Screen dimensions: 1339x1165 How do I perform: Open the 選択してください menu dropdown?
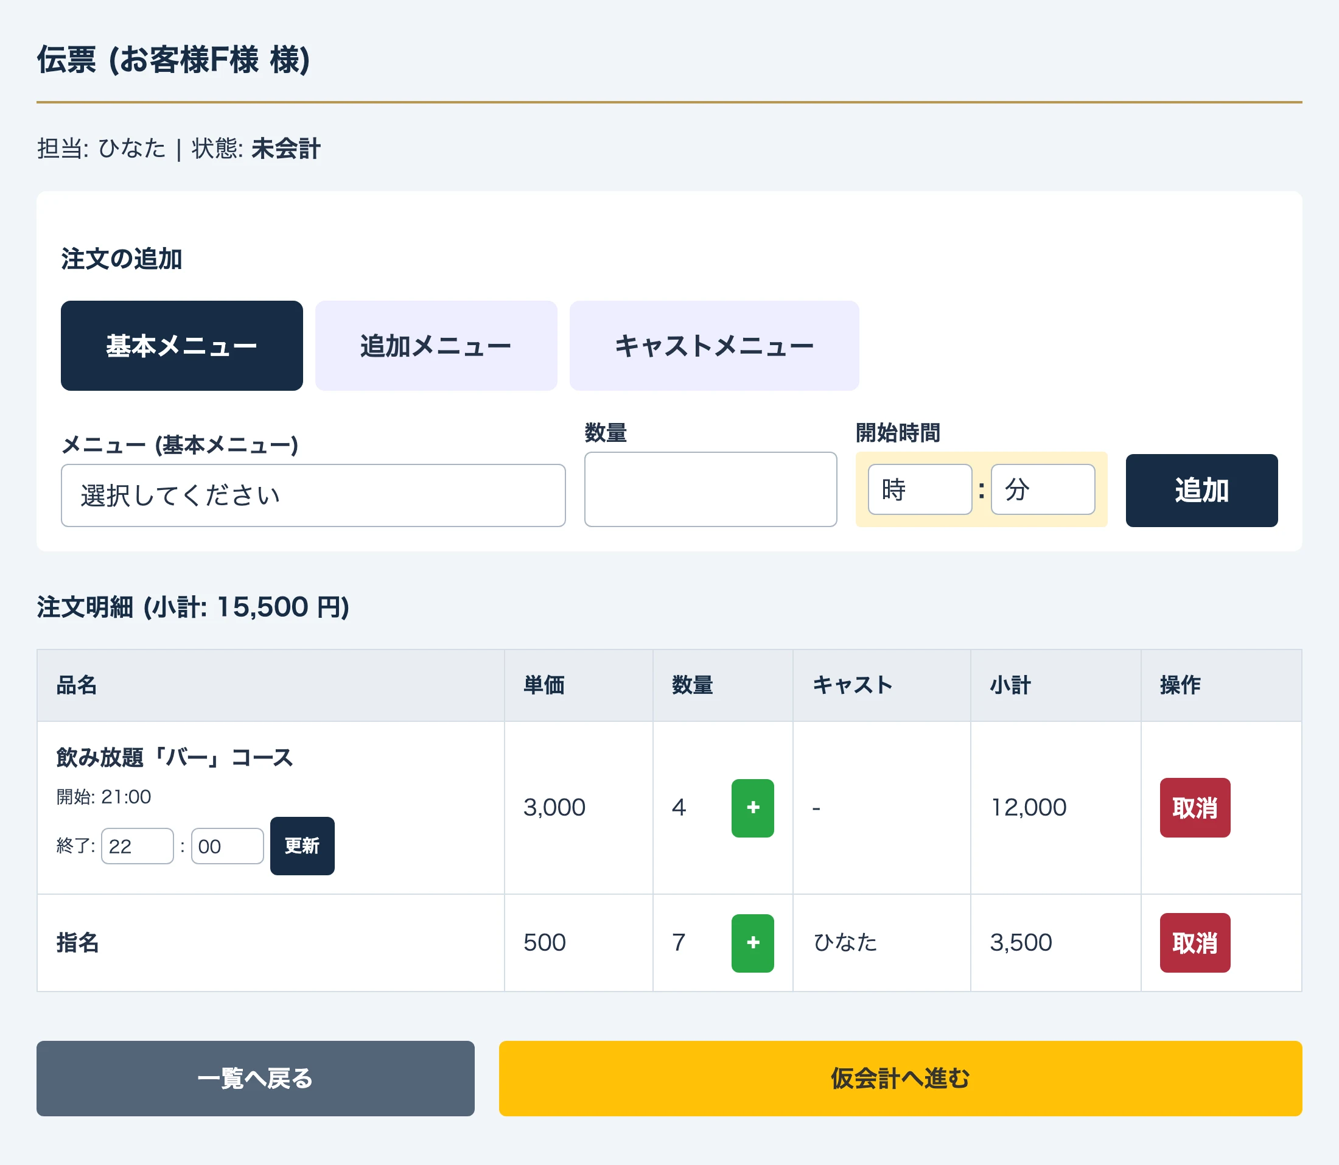[313, 495]
